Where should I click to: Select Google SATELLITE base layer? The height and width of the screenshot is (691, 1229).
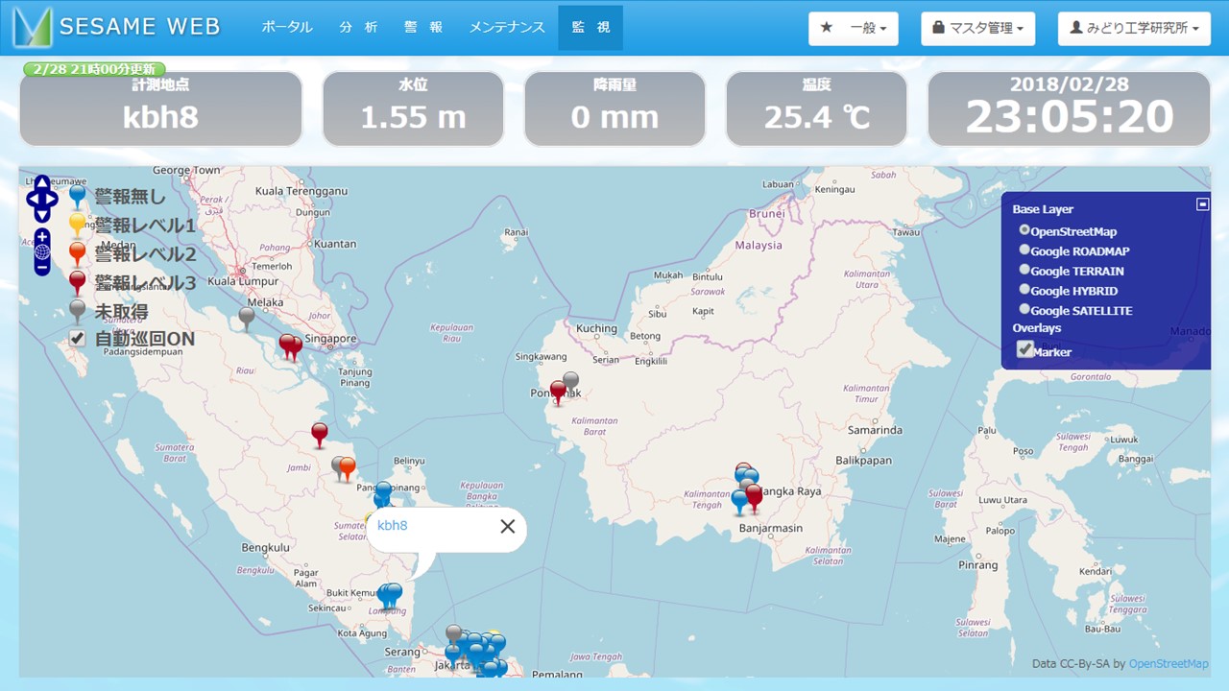(x=1024, y=310)
